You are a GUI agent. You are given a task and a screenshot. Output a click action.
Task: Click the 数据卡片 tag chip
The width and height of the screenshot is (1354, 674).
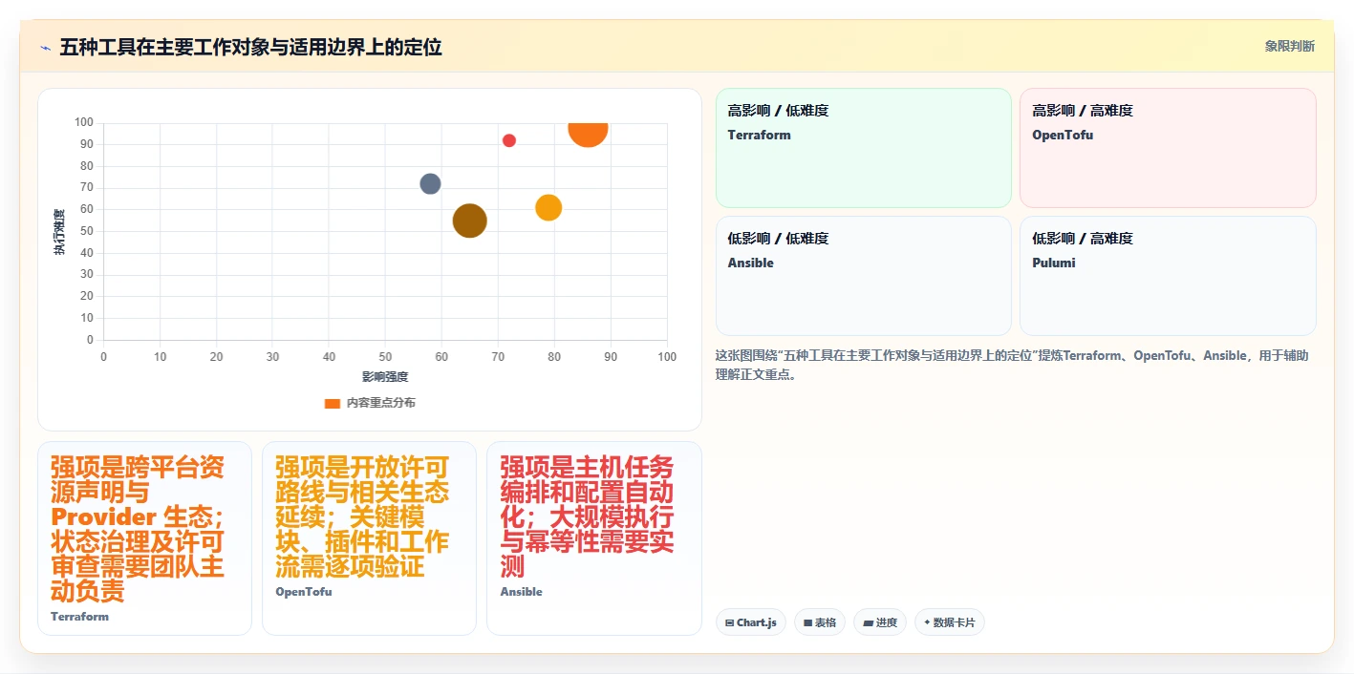pos(950,622)
